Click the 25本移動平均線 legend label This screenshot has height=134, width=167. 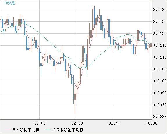pos(68,130)
